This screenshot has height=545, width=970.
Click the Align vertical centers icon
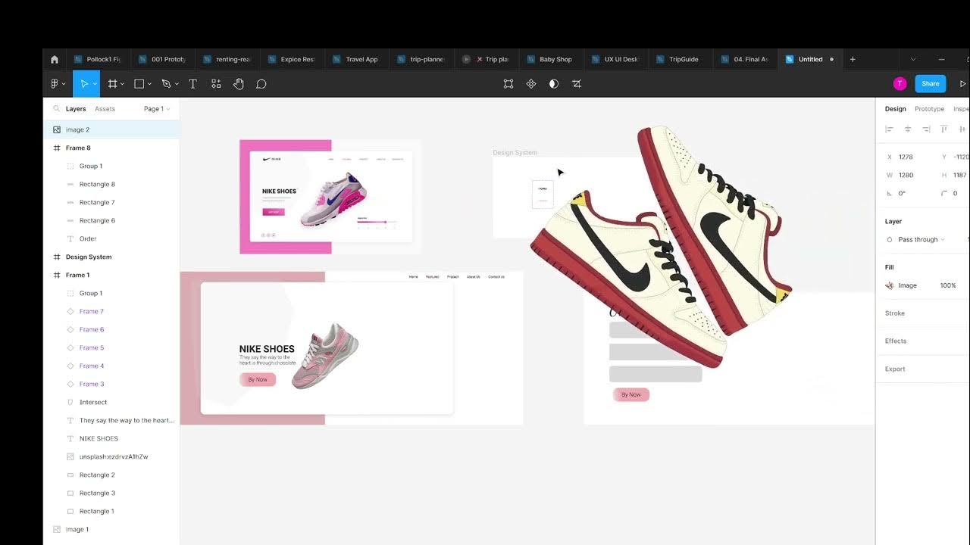coord(962,129)
